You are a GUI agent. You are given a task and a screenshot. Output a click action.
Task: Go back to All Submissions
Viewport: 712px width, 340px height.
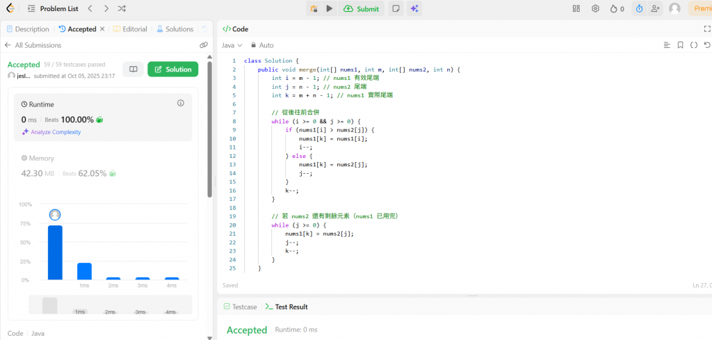coord(33,45)
